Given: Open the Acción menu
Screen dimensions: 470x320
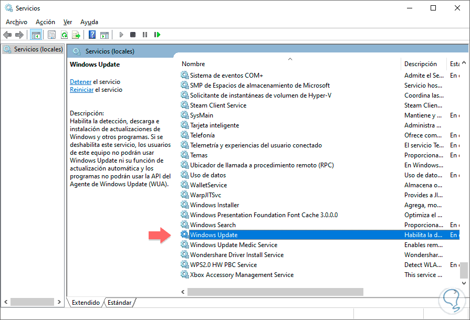Looking at the screenshot, I should click(45, 22).
